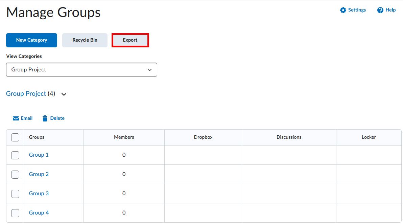The width and height of the screenshot is (403, 224).
Task: Click the Help question mark icon
Action: 380,10
